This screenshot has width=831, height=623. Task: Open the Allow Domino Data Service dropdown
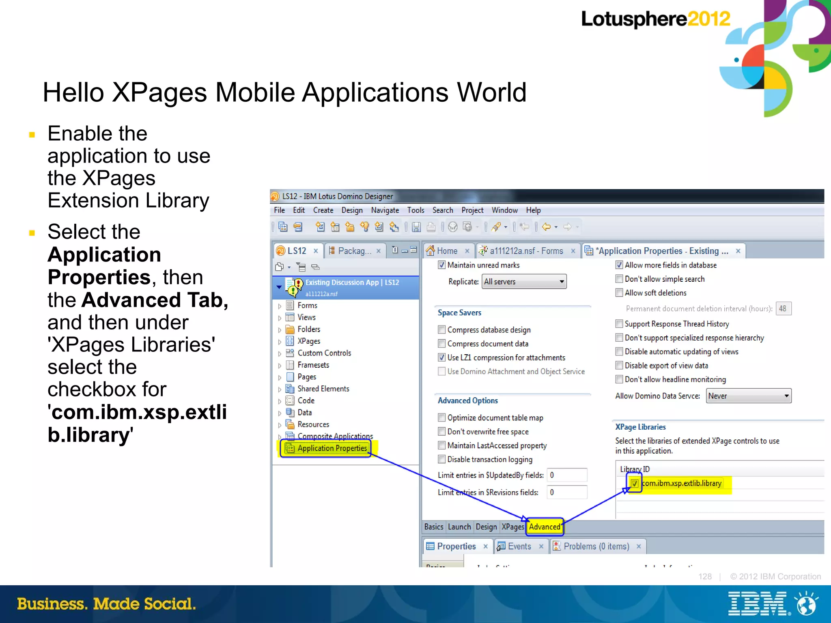[749, 396]
